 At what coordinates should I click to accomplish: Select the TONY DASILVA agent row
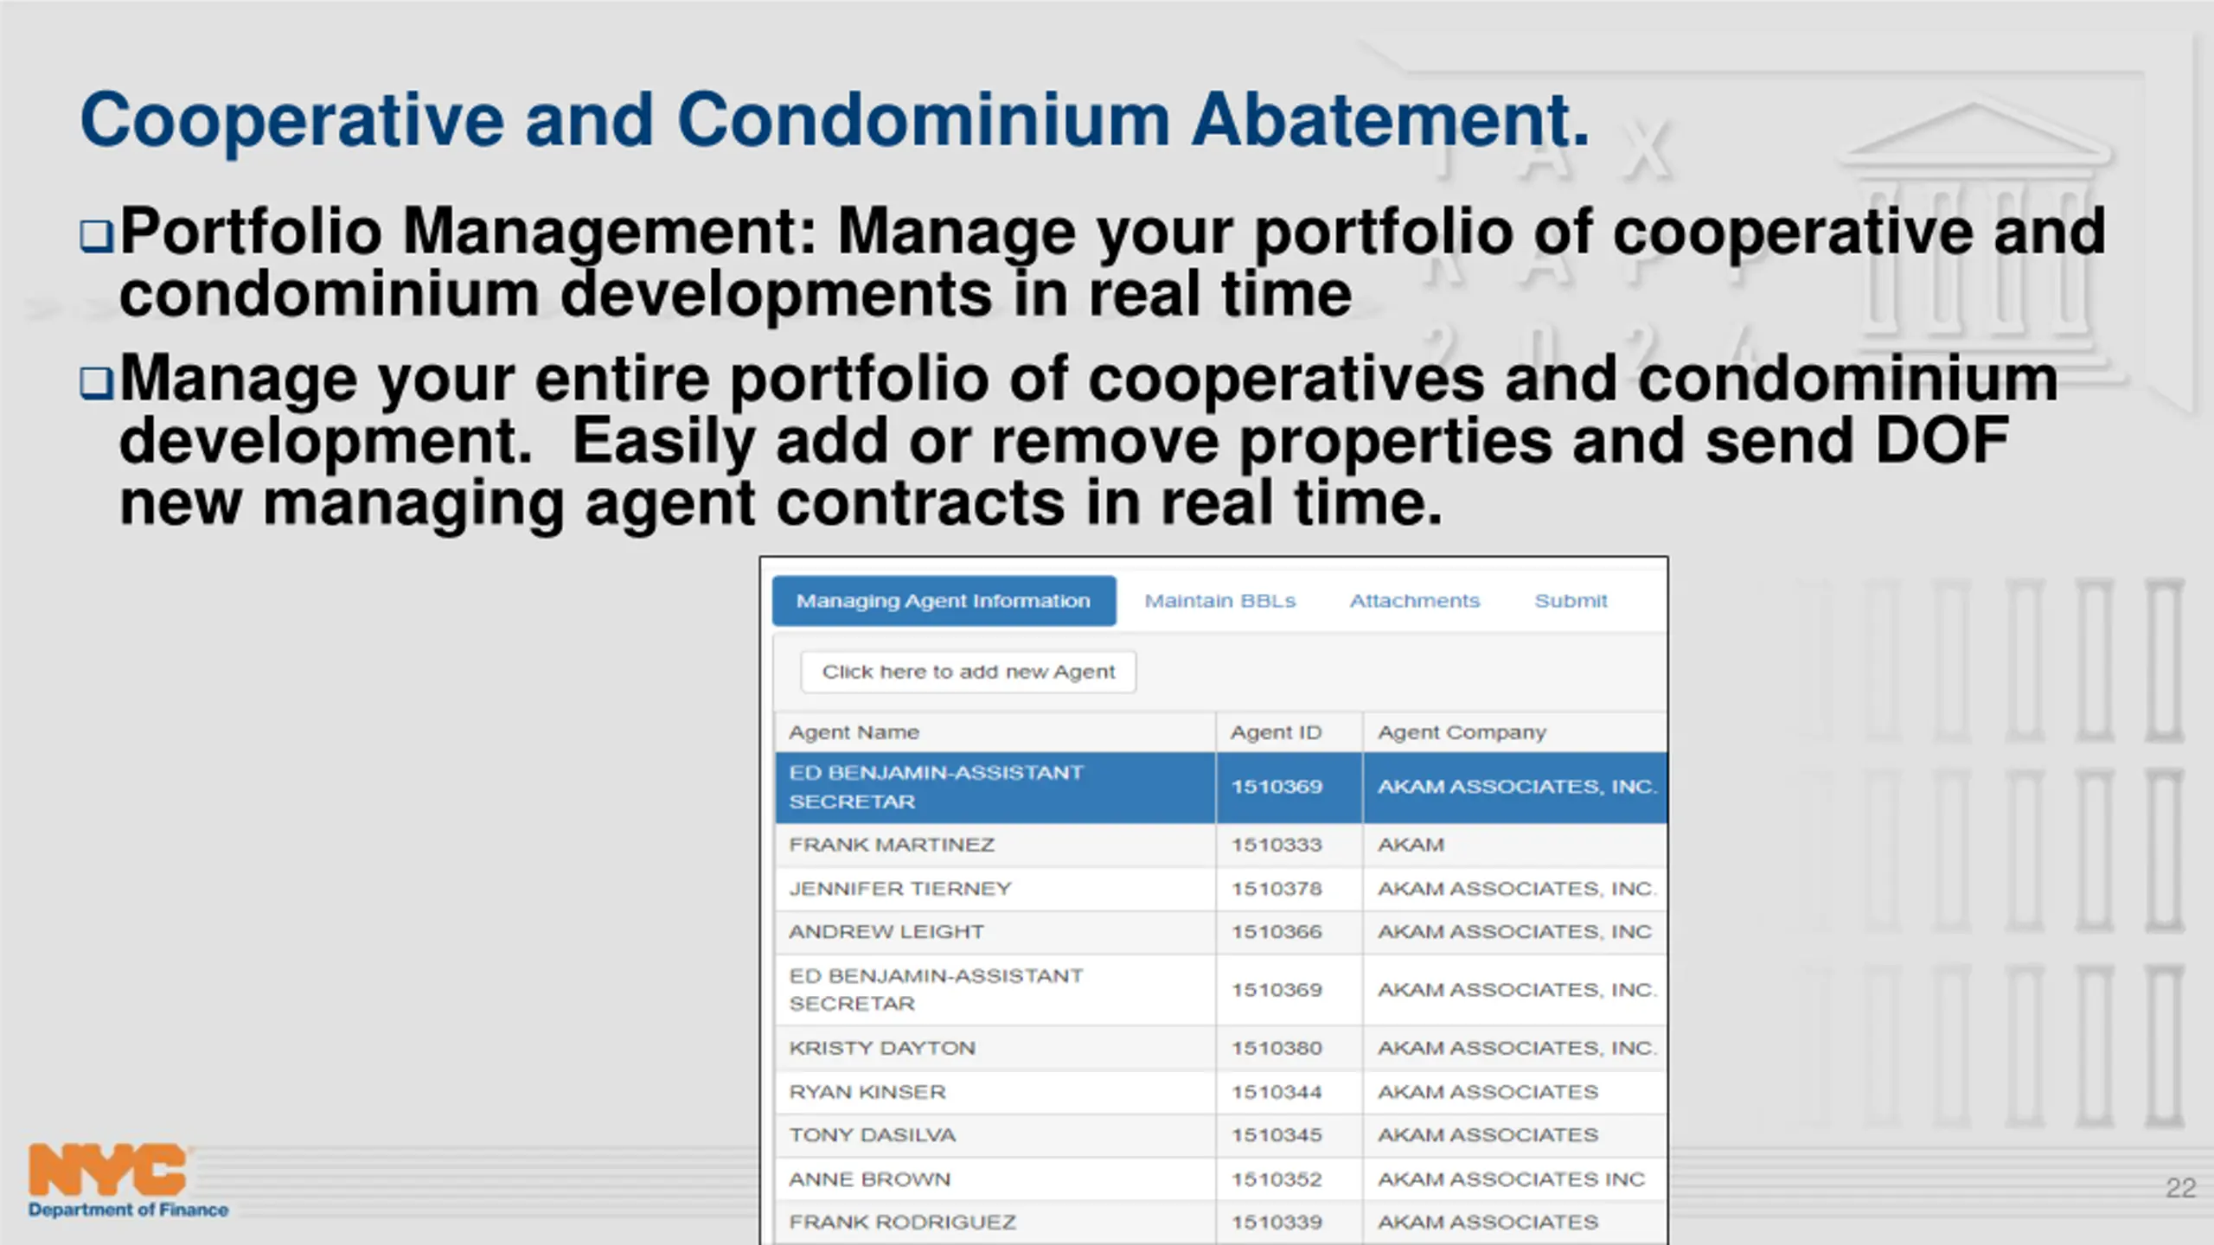coord(872,1135)
